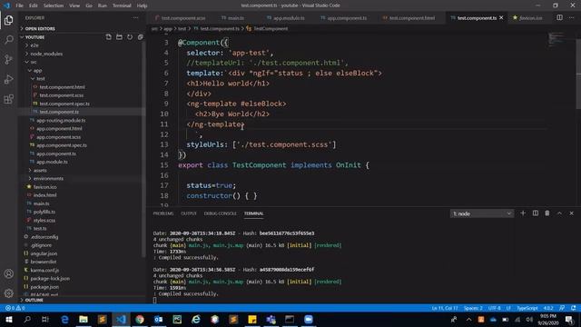Show the Debug Console panel tab

click(x=220, y=213)
